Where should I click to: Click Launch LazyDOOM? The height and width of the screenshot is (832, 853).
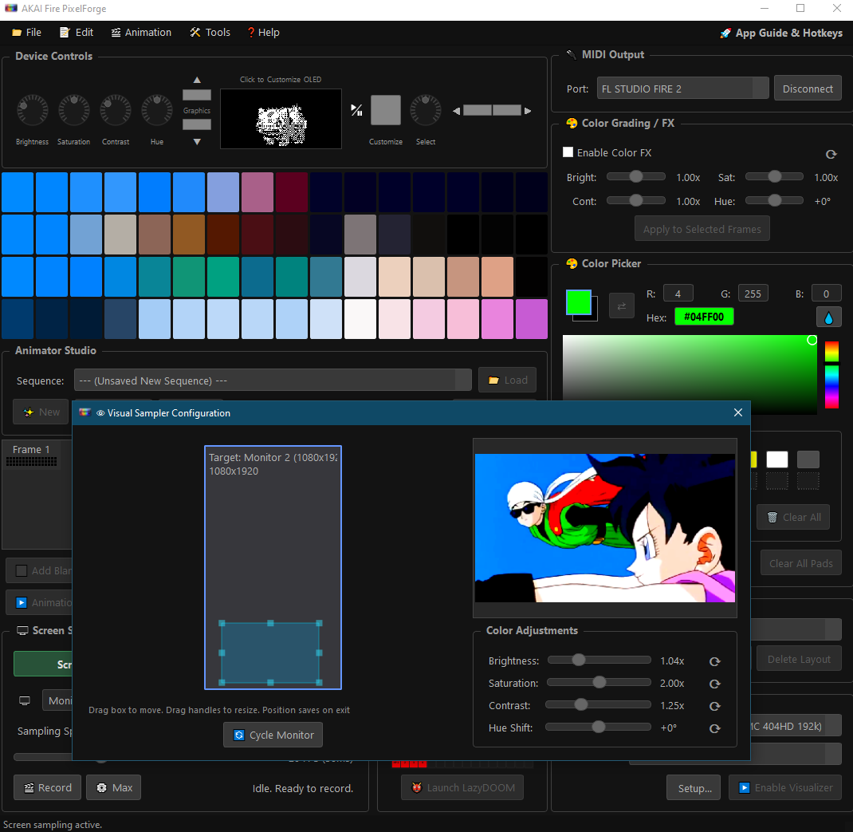click(x=462, y=787)
